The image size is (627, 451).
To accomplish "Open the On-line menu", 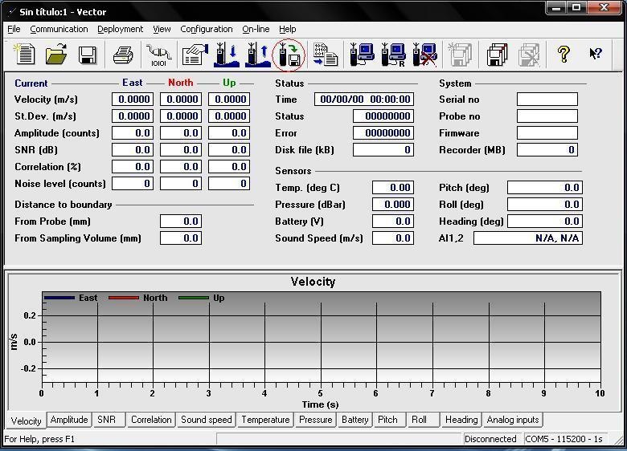I will coord(256,29).
